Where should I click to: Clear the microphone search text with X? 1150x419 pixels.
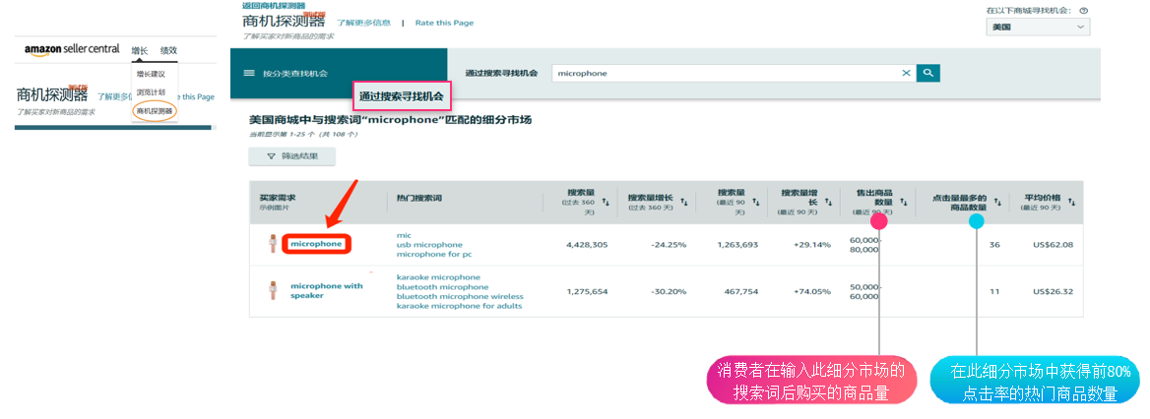[x=906, y=73]
